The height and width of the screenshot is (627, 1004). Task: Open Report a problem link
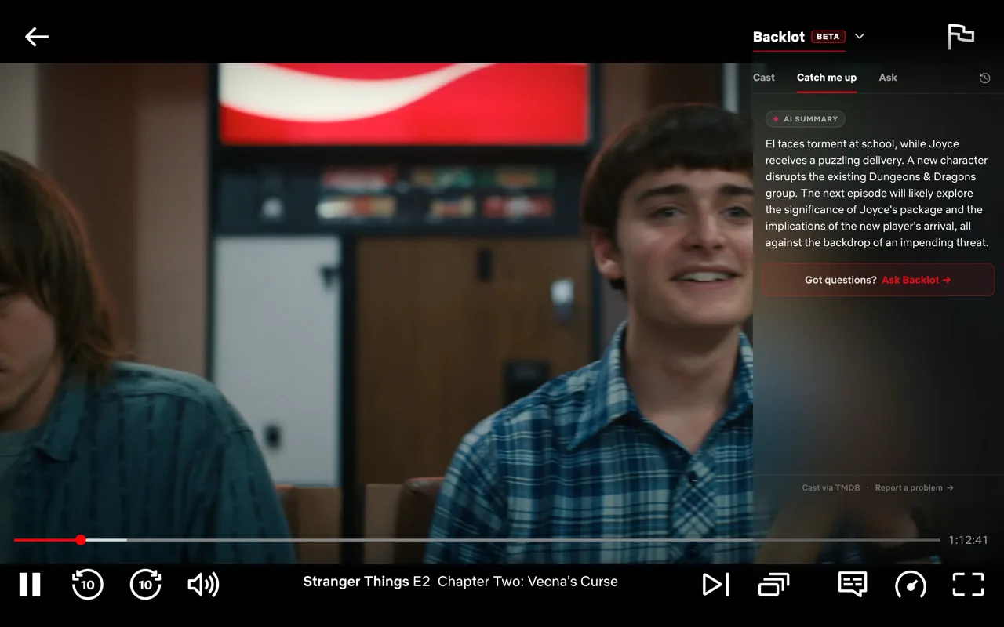click(915, 487)
